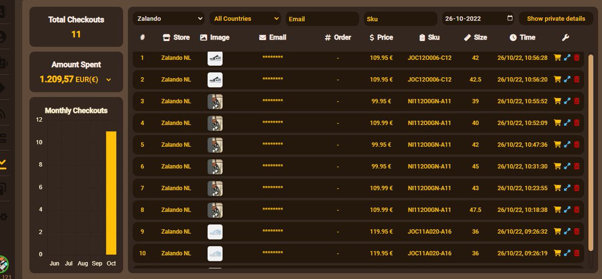Screen dimensions: 602x279
Task: Expand the checkout made at 10:55:52
Action: [567, 101]
